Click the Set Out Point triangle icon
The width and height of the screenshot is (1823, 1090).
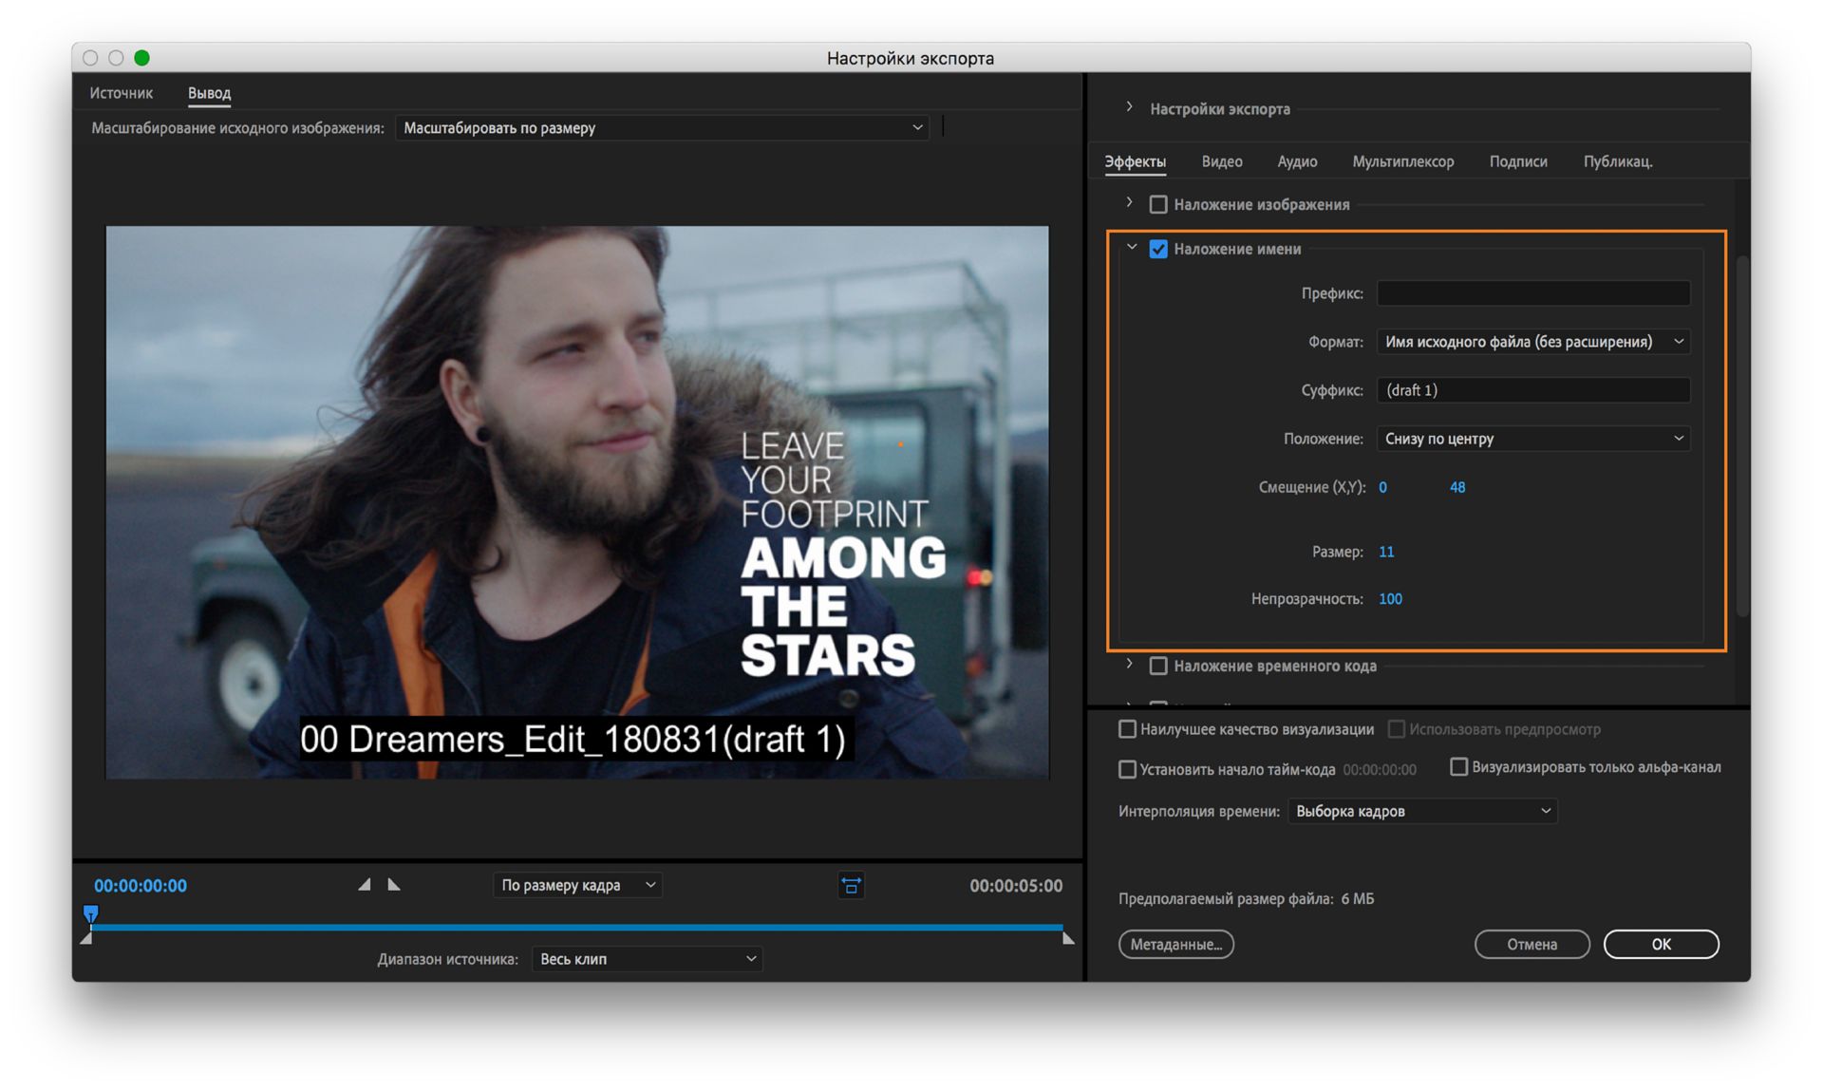coord(394,884)
